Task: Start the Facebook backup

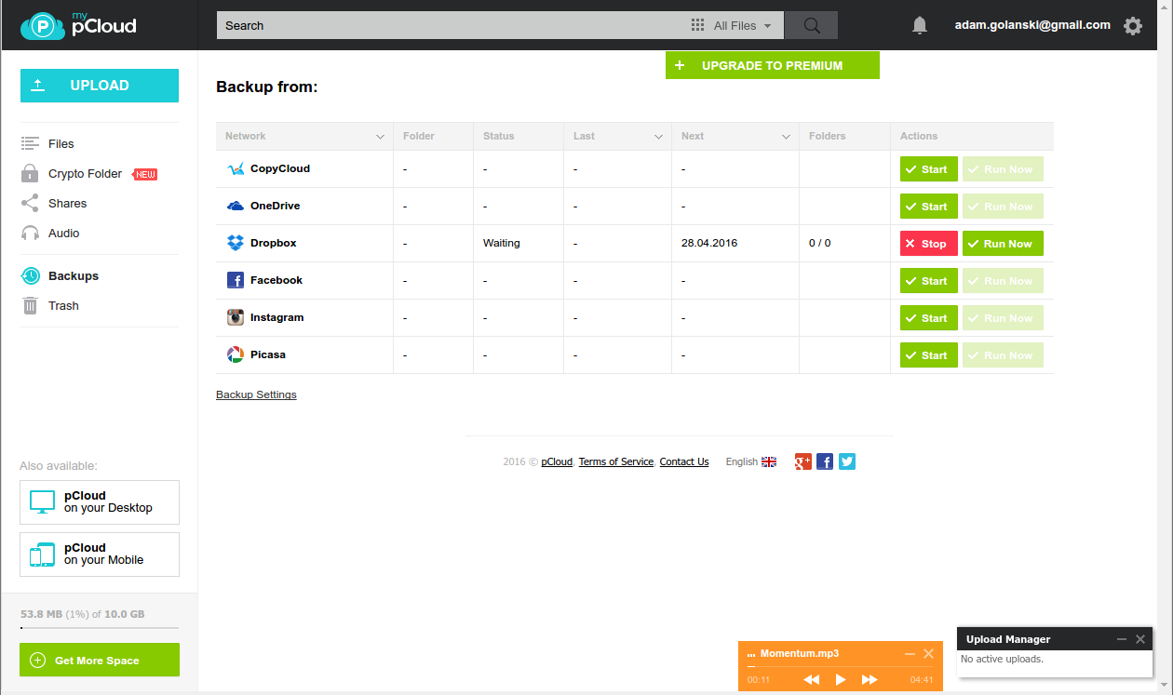Action: click(x=929, y=281)
